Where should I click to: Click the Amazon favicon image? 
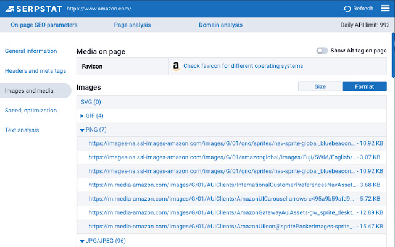(x=176, y=66)
